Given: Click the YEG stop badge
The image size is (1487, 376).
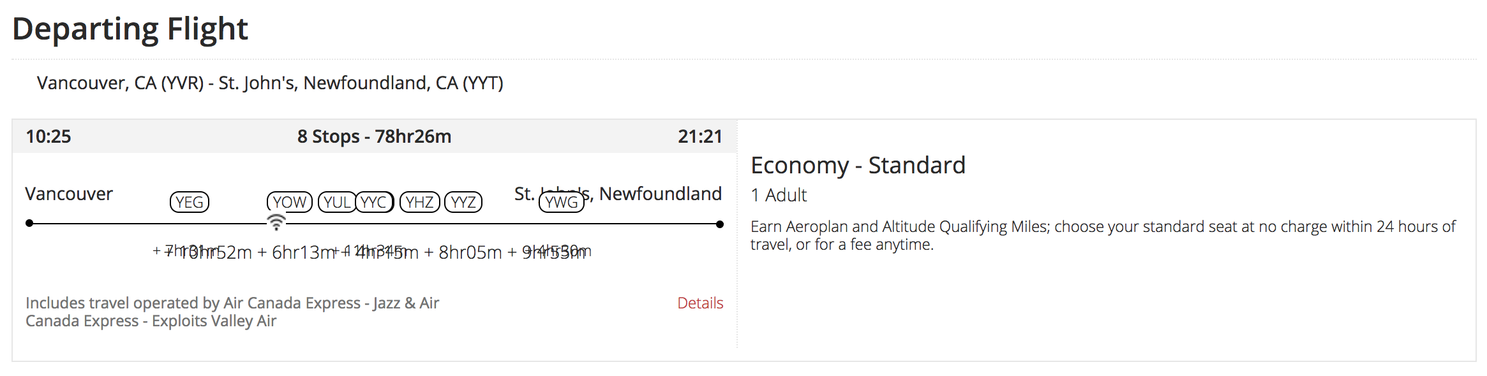Looking at the screenshot, I should (x=190, y=202).
